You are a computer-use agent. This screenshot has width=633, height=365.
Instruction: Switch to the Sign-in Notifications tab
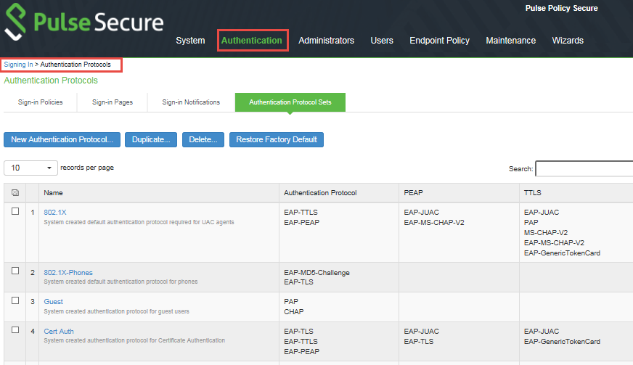191,102
